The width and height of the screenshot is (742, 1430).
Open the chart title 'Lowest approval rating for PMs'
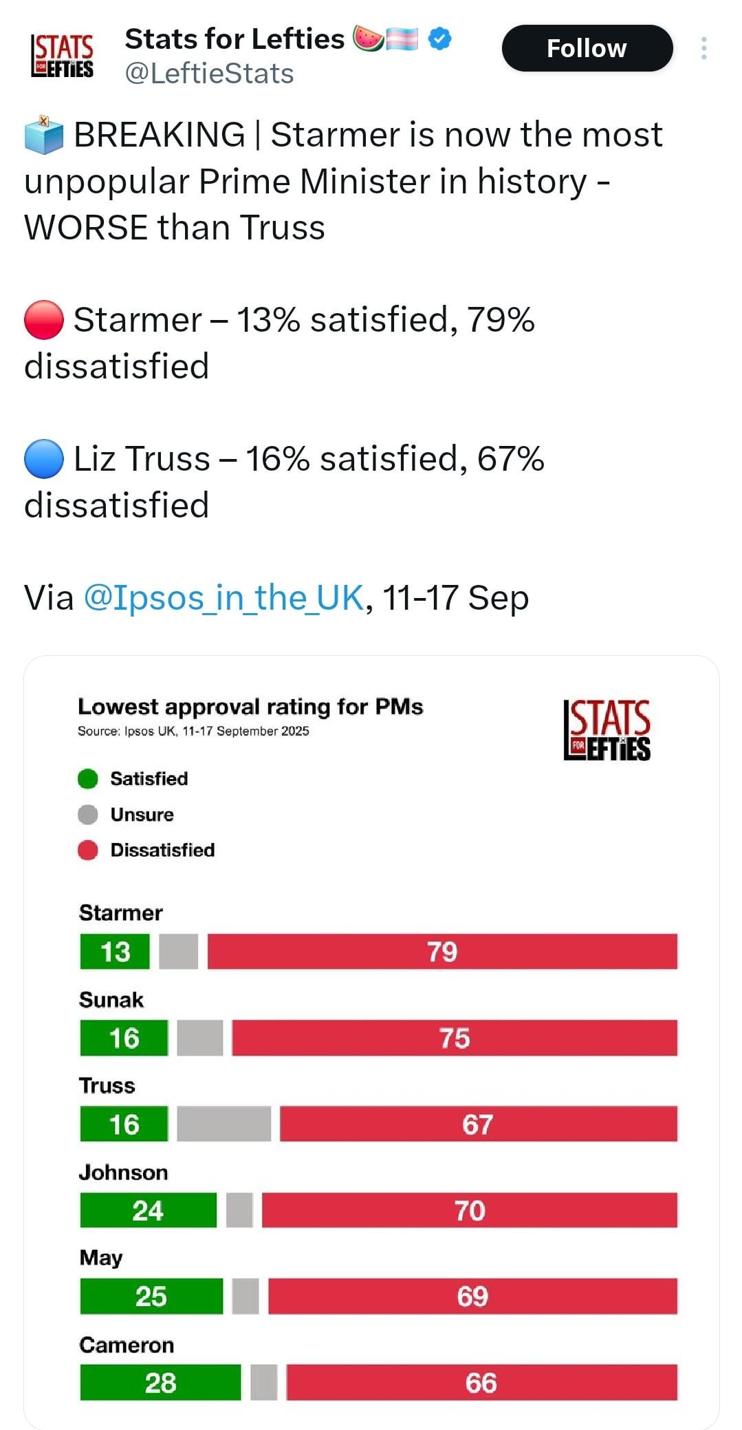(250, 707)
